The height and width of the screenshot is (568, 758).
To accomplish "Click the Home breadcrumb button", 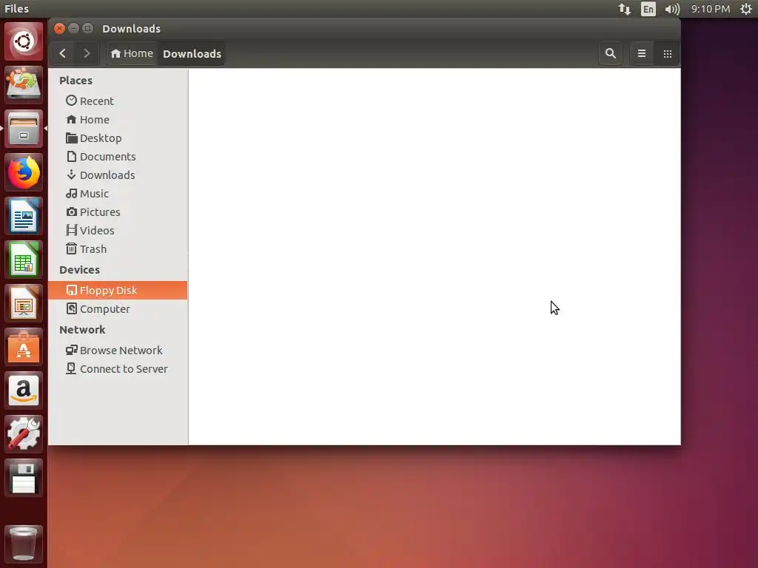I will (x=132, y=53).
